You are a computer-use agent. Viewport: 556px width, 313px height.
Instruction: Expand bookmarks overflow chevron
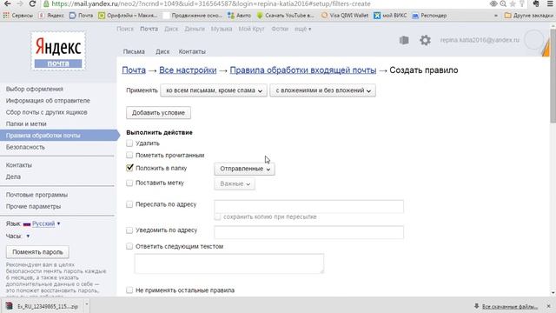[x=496, y=16]
